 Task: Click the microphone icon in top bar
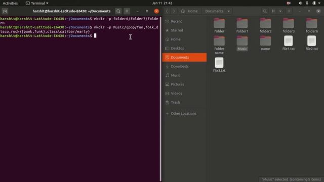(x=307, y=3)
